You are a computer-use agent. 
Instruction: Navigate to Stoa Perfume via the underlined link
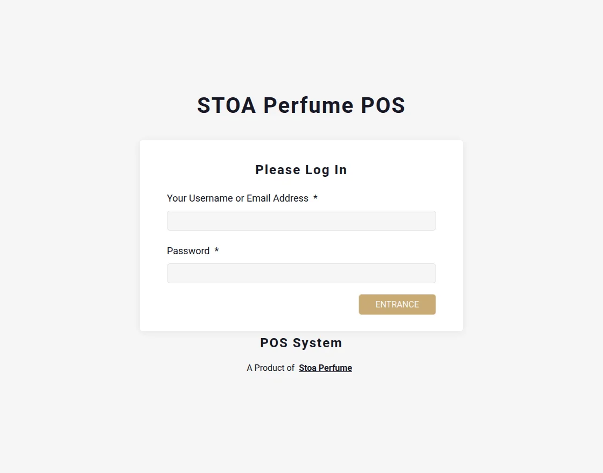click(x=325, y=368)
